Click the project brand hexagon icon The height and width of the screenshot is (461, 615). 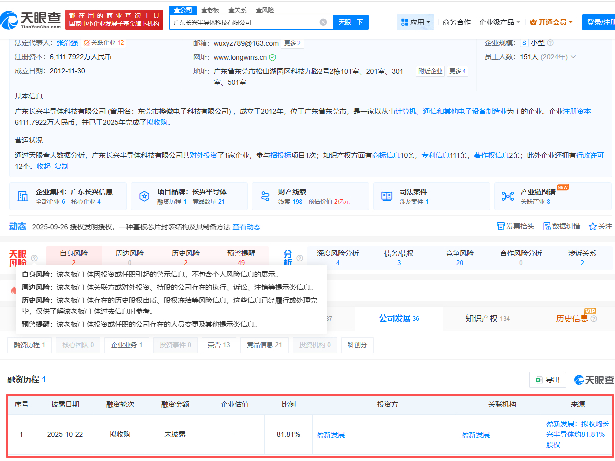[x=144, y=196]
